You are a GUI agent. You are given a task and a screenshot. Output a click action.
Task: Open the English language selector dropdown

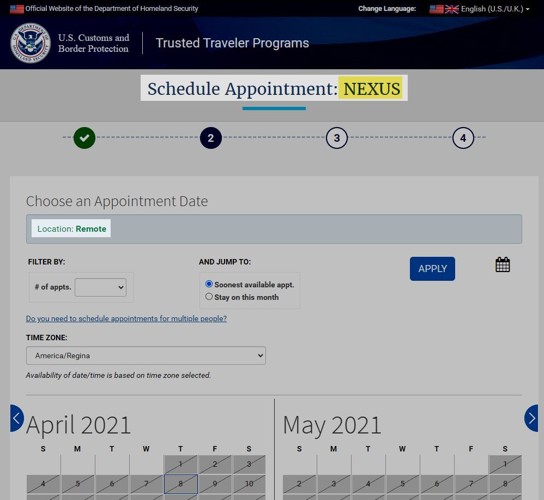click(480, 9)
